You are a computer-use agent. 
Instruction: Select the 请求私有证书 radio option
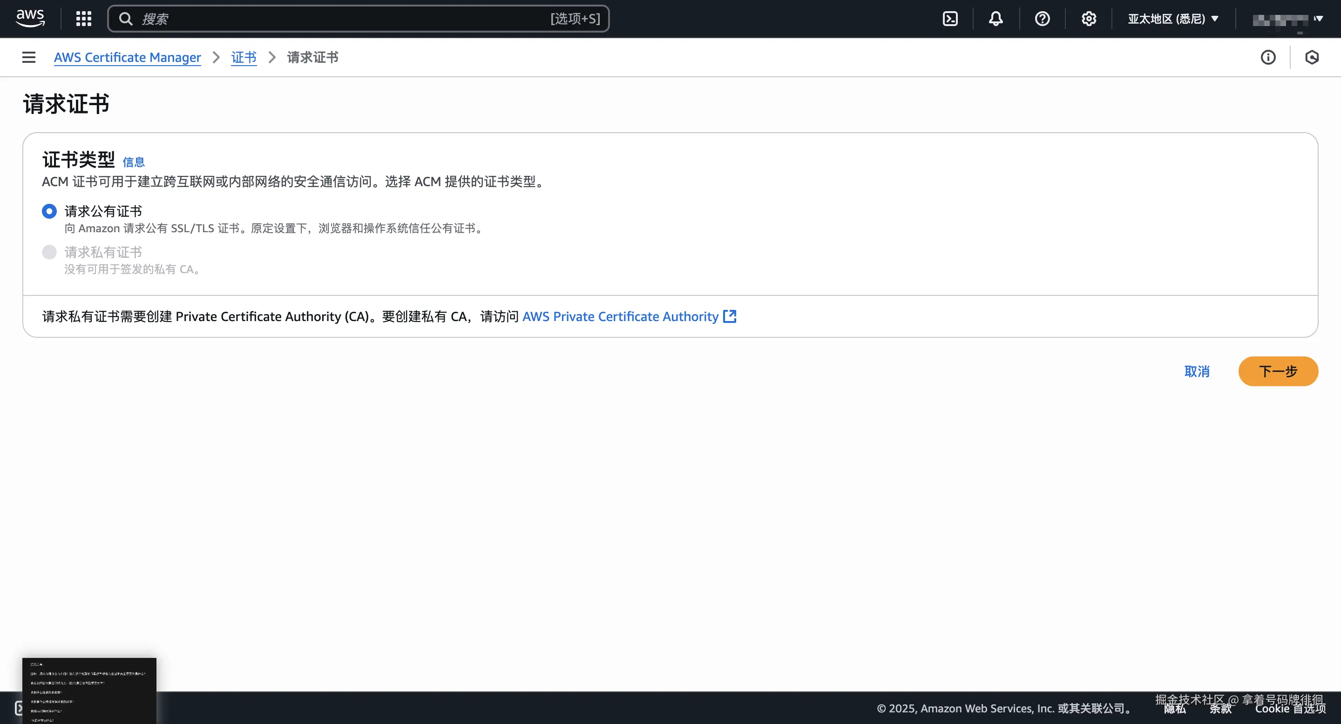pos(49,252)
